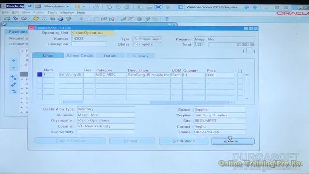The width and height of the screenshot is (309, 174).
Task: Expand the 'S' node in Functions tree
Action: pyautogui.click(x=22, y=98)
